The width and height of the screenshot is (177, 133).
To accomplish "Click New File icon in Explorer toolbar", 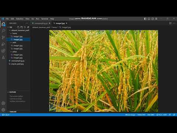I will (18, 27).
